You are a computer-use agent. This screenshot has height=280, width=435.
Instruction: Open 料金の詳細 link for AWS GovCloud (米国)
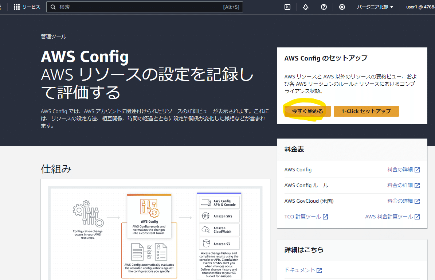click(x=400, y=201)
